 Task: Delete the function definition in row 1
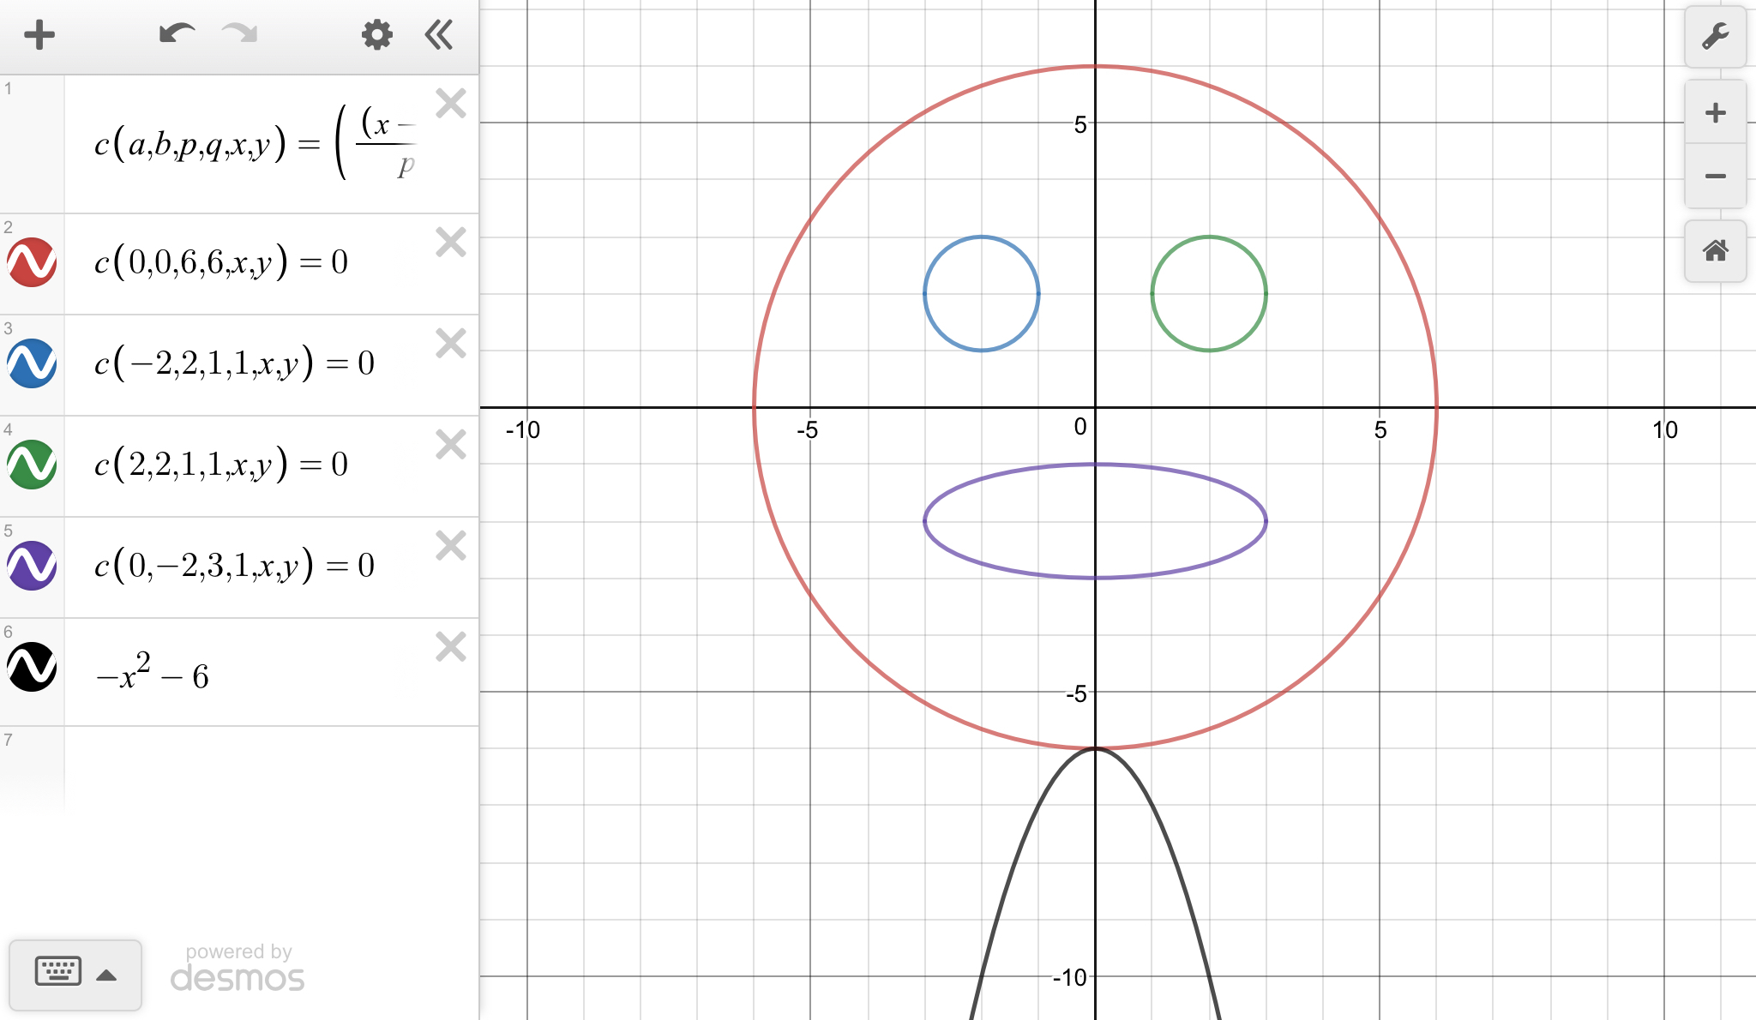(x=450, y=104)
